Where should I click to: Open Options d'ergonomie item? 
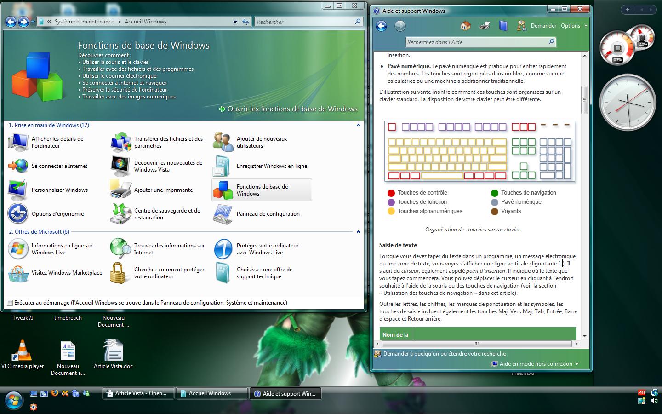46,214
